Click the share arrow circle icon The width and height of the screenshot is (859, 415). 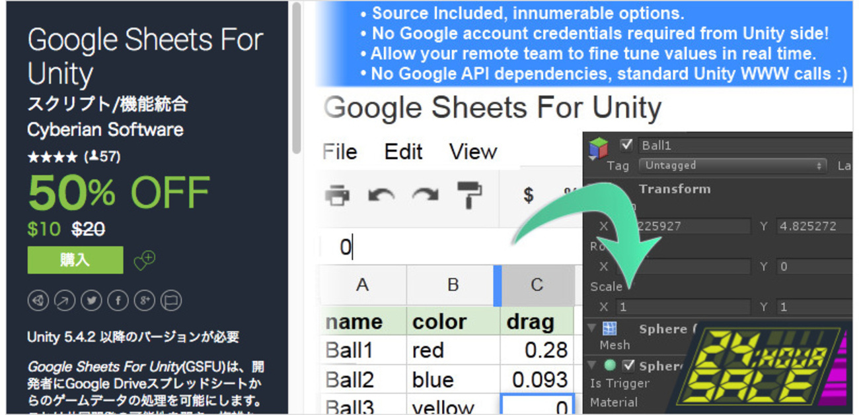[x=64, y=301]
